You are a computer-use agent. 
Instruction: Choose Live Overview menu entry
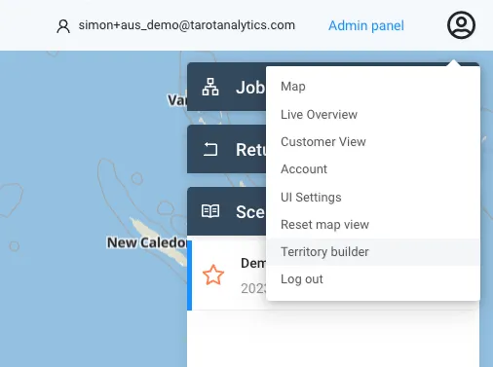(x=373, y=114)
